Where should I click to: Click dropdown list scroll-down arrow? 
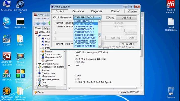(x=100, y=46)
